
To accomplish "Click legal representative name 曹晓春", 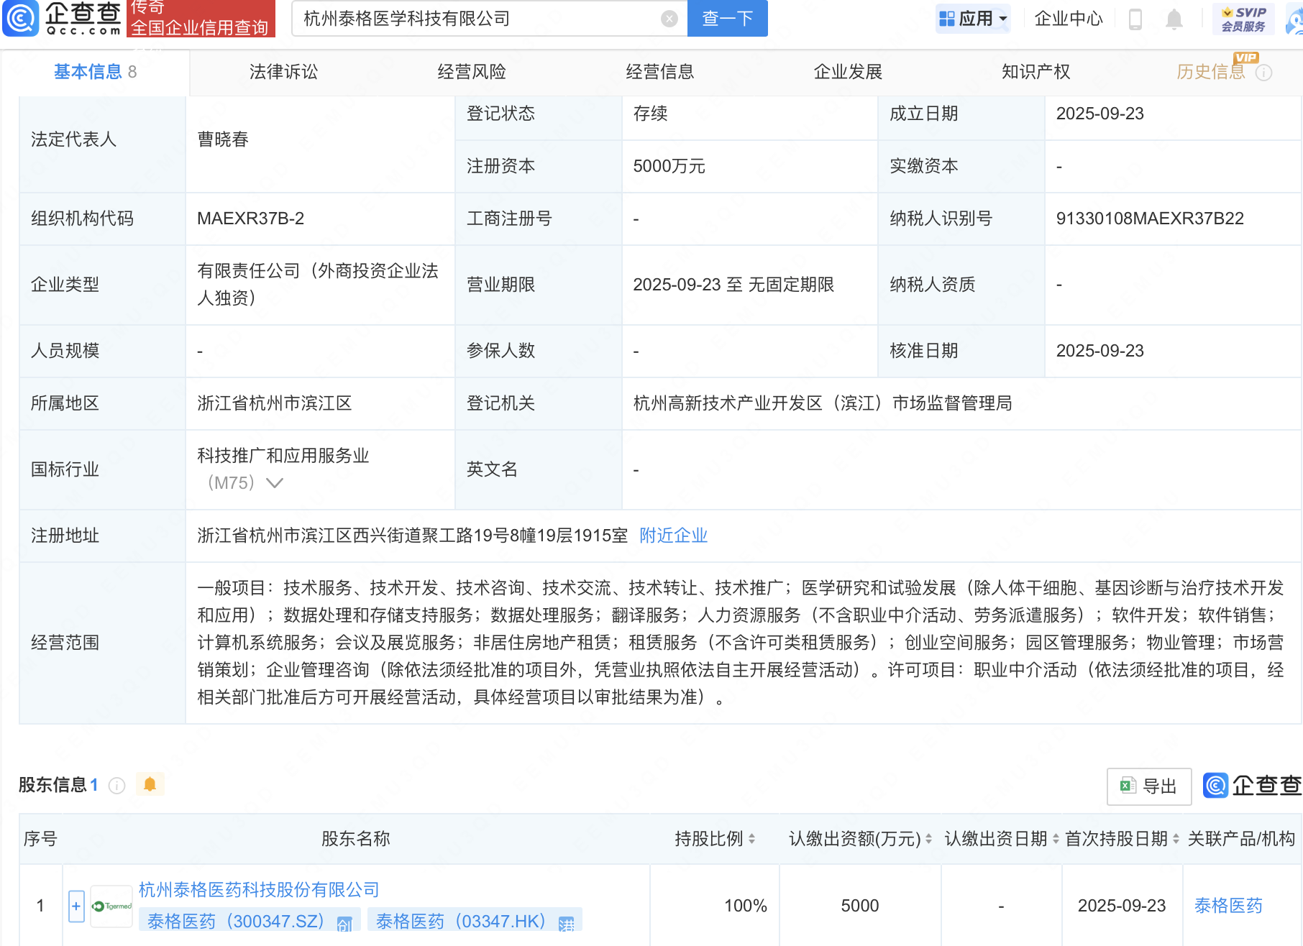I will (x=223, y=139).
